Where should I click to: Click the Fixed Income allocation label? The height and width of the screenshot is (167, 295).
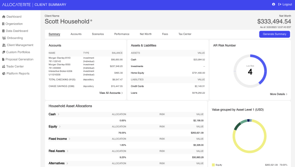pos(58,139)
